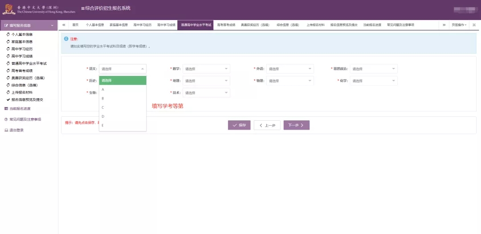Screen dimensions: 481x234
Task: Click the blue info icon beside 注意
Action: point(66,39)
